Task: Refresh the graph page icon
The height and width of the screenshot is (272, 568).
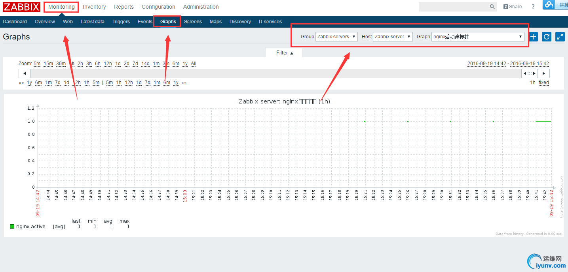Action: (547, 37)
